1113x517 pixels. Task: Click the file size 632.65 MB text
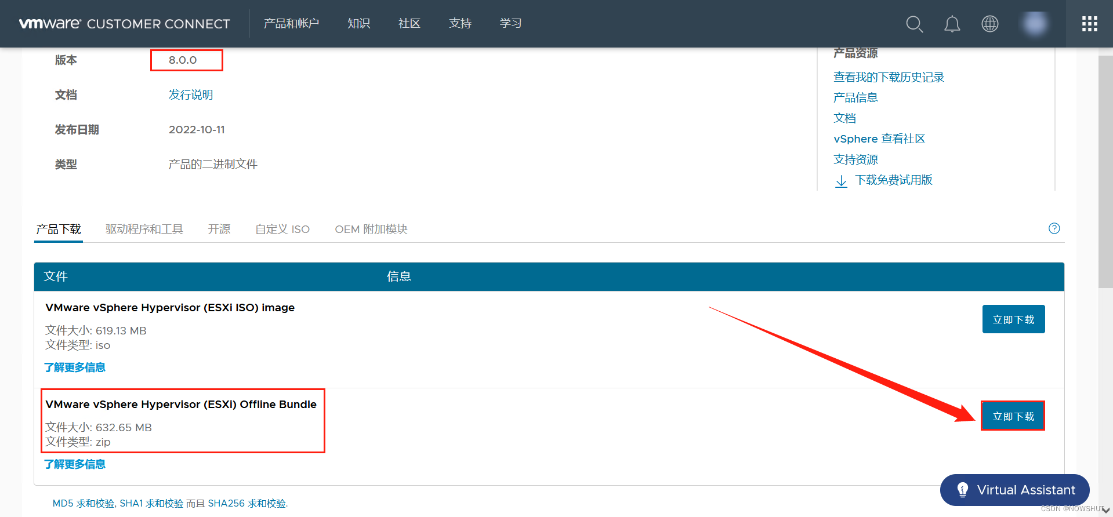99,427
